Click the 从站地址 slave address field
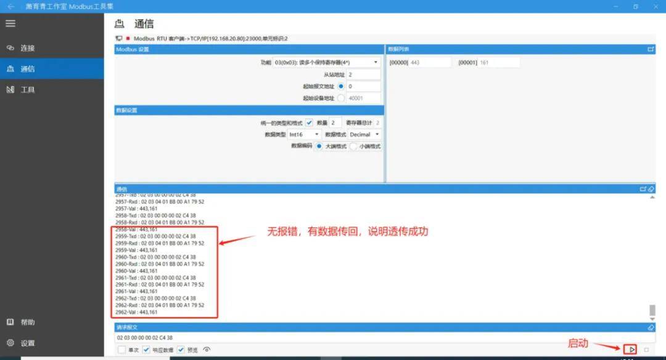The width and height of the screenshot is (666, 360). (363, 74)
